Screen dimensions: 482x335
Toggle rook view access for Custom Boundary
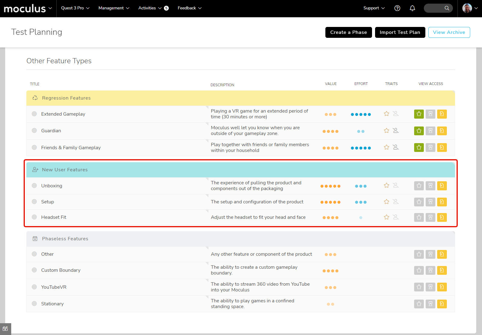430,270
